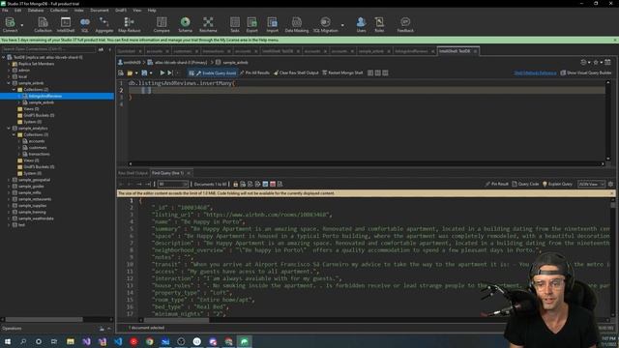This screenshot has height=348, width=619.
Task: Click the open-file folder icon in shell toolbar
Action: pyautogui.click(x=130, y=73)
